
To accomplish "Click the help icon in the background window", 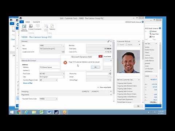I will click(160, 28).
